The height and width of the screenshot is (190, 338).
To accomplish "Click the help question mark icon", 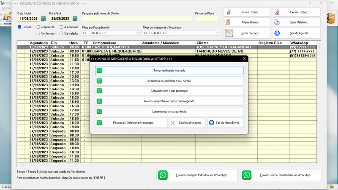I will [310, 3].
